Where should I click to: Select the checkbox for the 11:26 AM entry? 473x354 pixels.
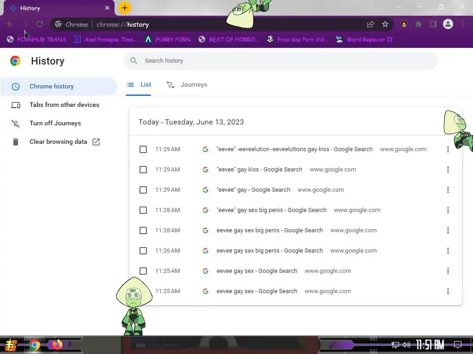(x=143, y=251)
